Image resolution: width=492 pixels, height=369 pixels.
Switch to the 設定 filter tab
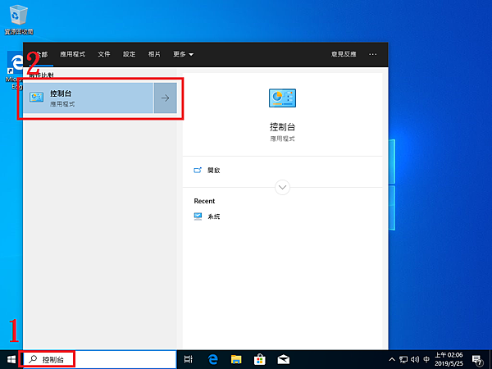coord(129,54)
